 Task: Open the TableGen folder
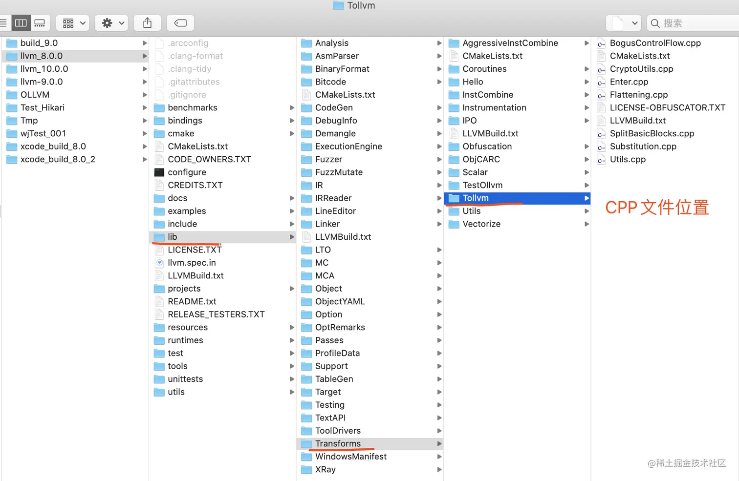coord(370,379)
